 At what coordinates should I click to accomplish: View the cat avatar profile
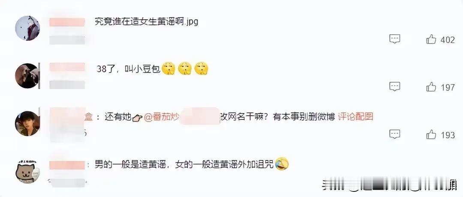coord(27,171)
